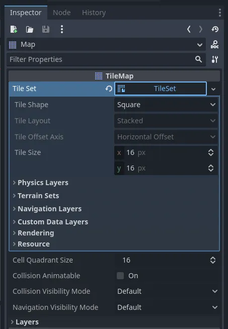Switch to the History tab
This screenshot has height=329, width=228.
click(94, 13)
